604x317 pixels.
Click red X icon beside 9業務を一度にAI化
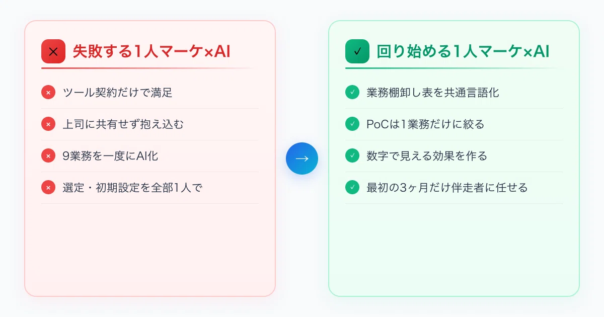pos(48,156)
